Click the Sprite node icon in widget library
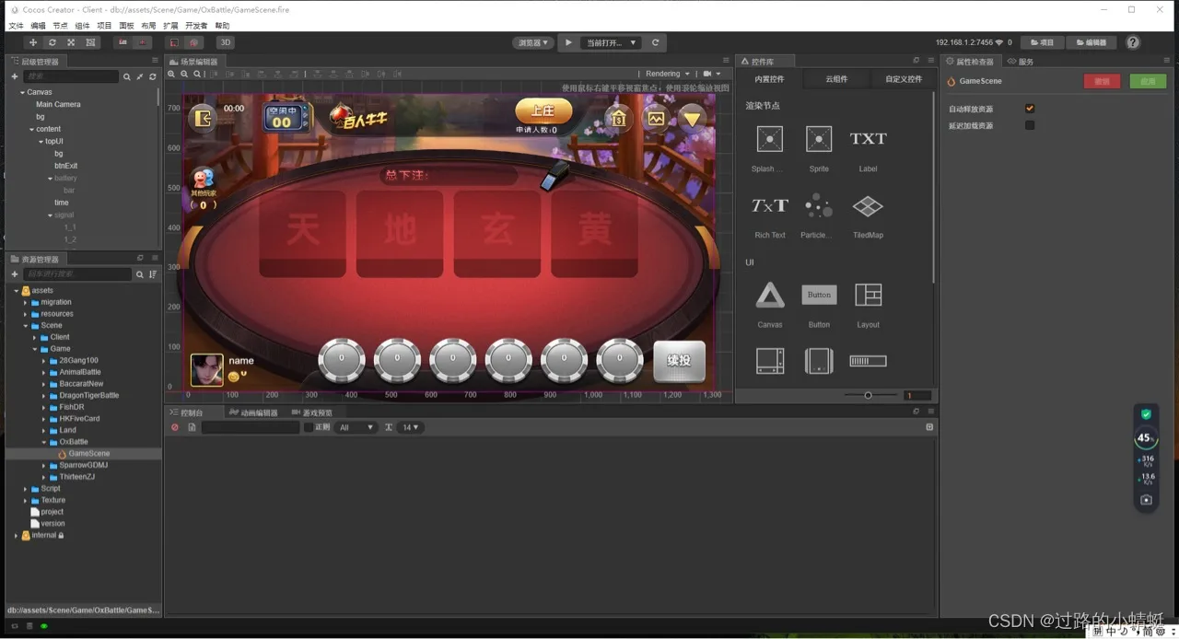The width and height of the screenshot is (1179, 639). [819, 139]
